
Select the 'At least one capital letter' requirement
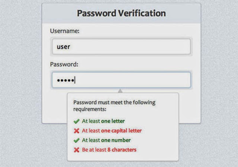tap(112, 131)
